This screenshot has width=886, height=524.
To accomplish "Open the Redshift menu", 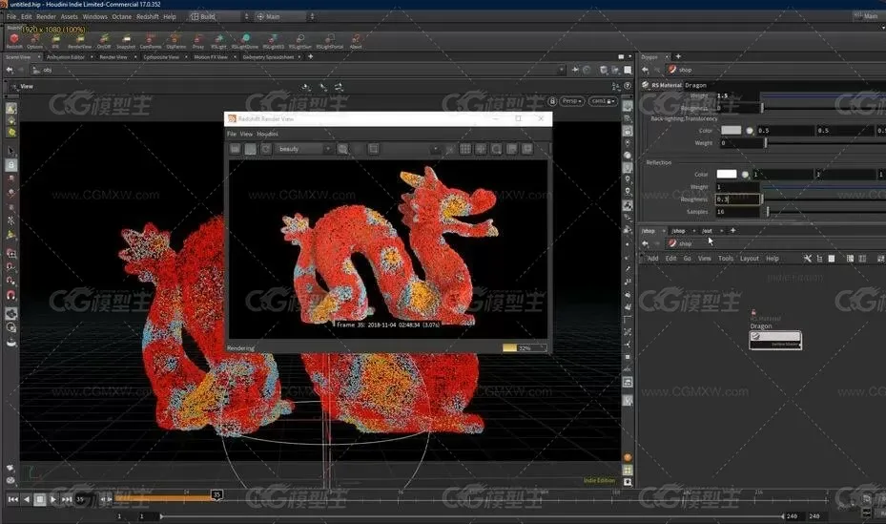I will click(x=148, y=17).
